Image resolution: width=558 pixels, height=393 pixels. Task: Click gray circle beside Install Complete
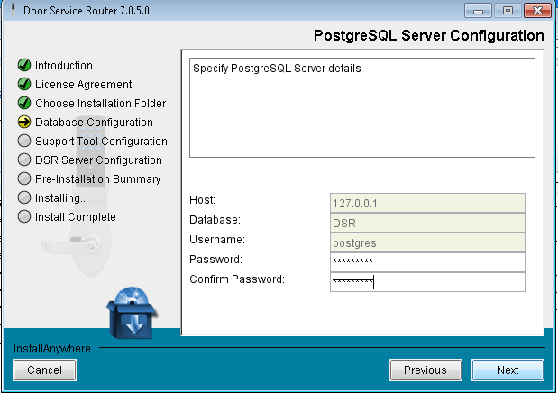coord(24,216)
